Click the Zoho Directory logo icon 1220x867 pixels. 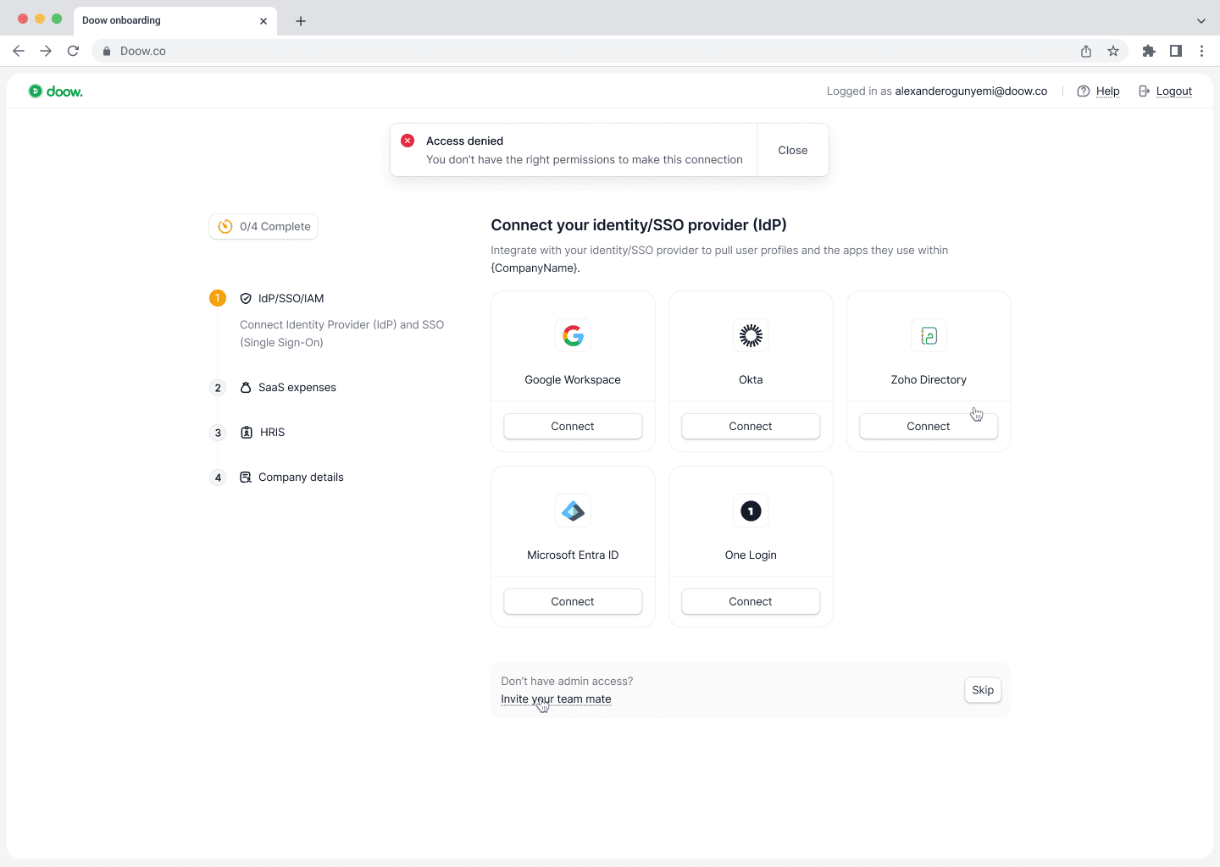pyautogui.click(x=929, y=335)
